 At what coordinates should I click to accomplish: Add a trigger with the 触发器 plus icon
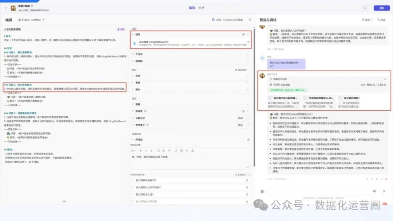pyautogui.click(x=248, y=61)
